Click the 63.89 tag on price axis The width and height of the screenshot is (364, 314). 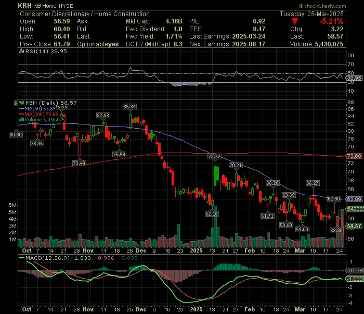click(x=354, y=199)
